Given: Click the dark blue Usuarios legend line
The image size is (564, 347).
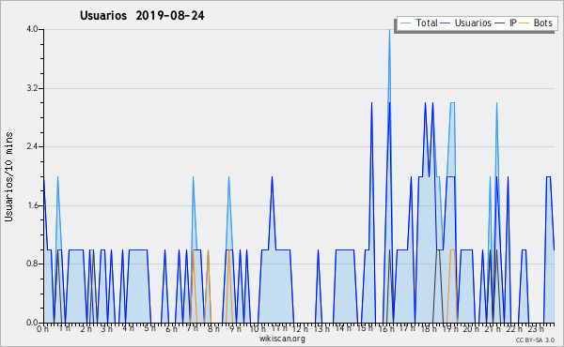Looking at the screenshot, I should (446, 23).
